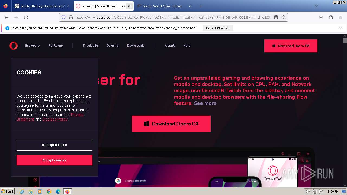Click the 9:00 PM system clock
347x195 pixels.
pyautogui.click(x=333, y=191)
